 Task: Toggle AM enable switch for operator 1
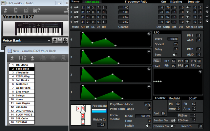pyautogui.click(x=188, y=22)
